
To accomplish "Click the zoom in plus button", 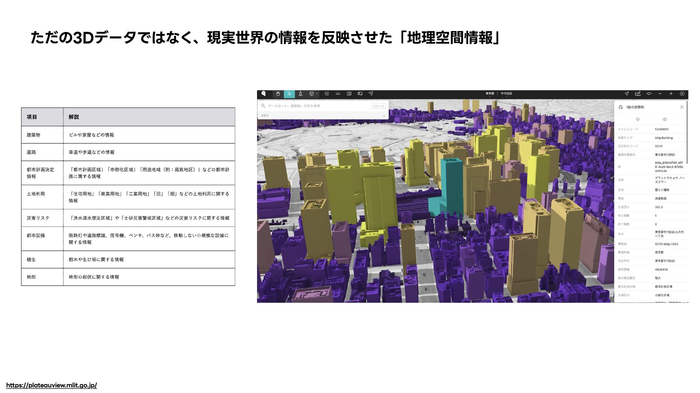I will (x=671, y=94).
